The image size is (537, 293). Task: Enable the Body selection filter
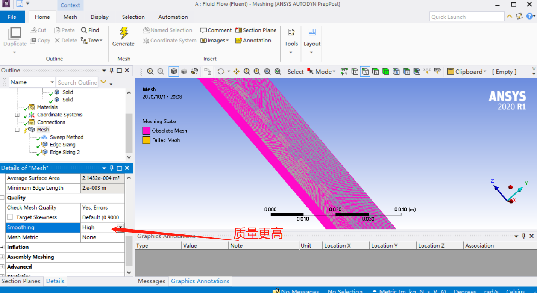point(386,72)
